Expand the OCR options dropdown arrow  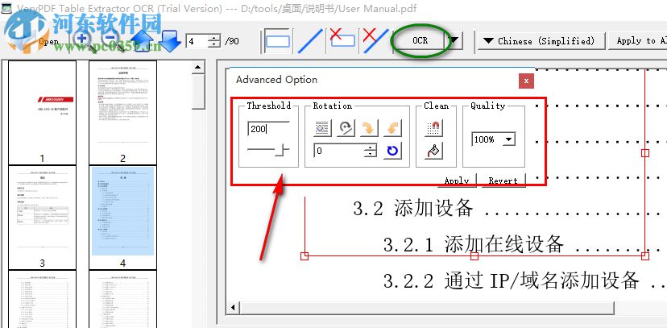tap(454, 41)
